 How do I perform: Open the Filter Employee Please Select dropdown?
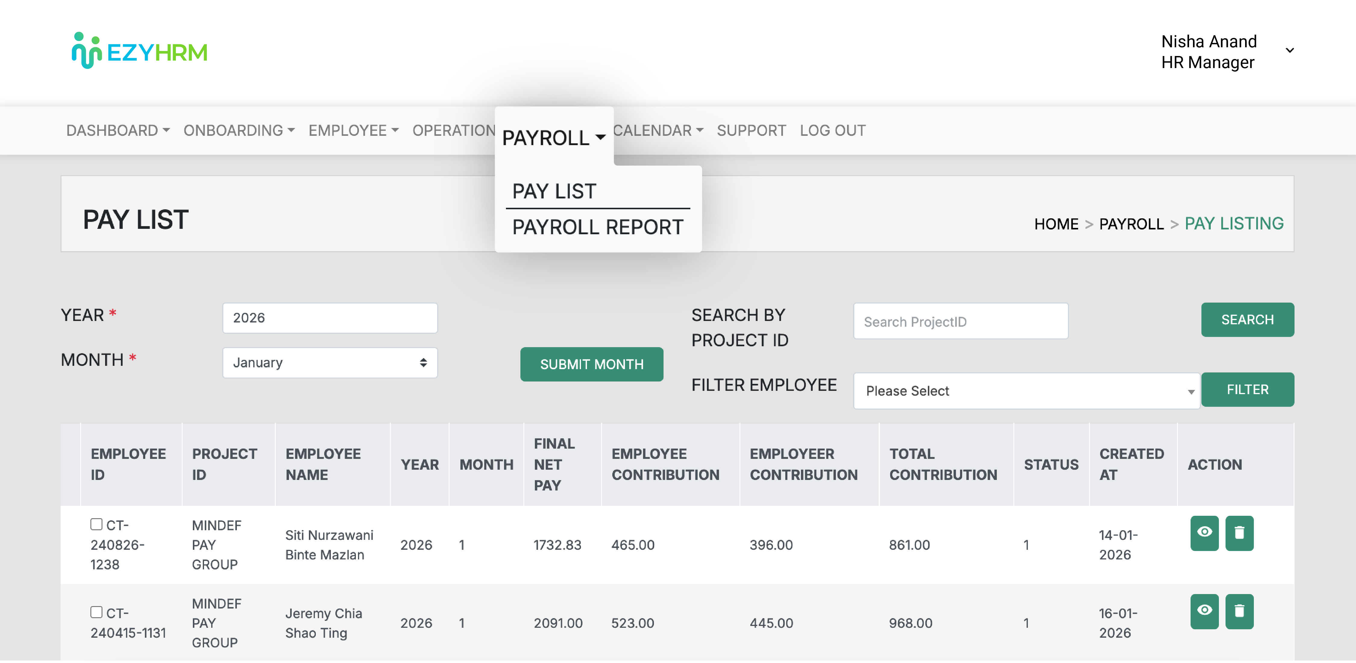click(x=1025, y=391)
